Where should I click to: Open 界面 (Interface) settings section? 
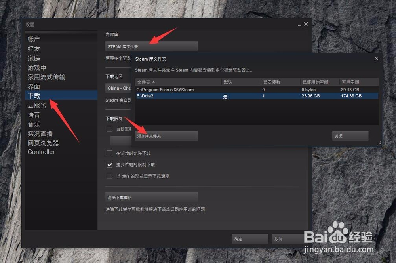pos(34,86)
